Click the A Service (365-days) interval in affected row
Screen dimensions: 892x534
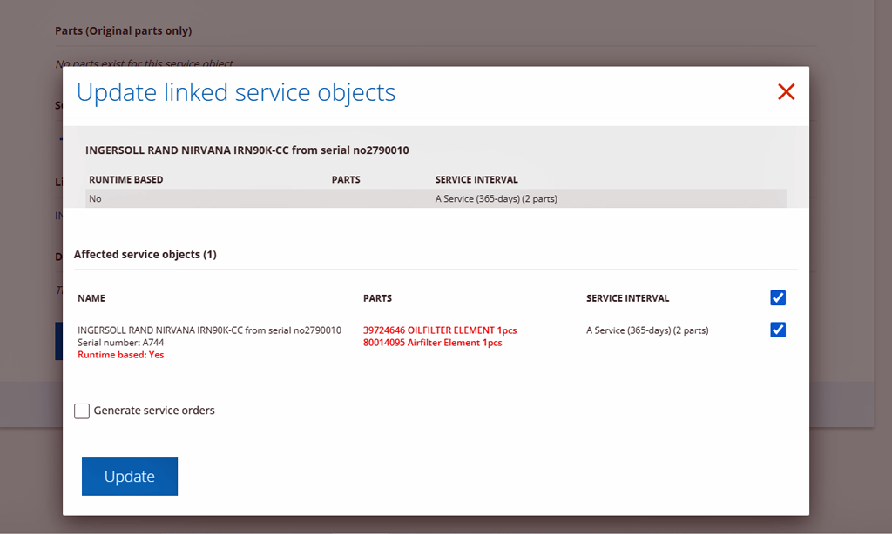[647, 330]
